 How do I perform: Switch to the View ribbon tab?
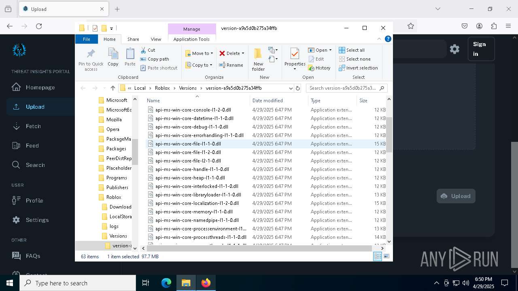[x=156, y=39]
